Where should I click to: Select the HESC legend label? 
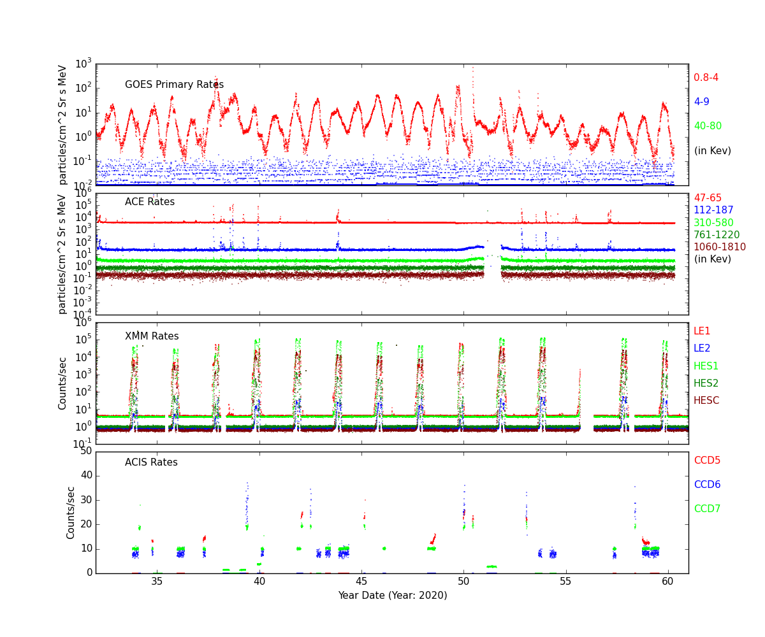[706, 401]
